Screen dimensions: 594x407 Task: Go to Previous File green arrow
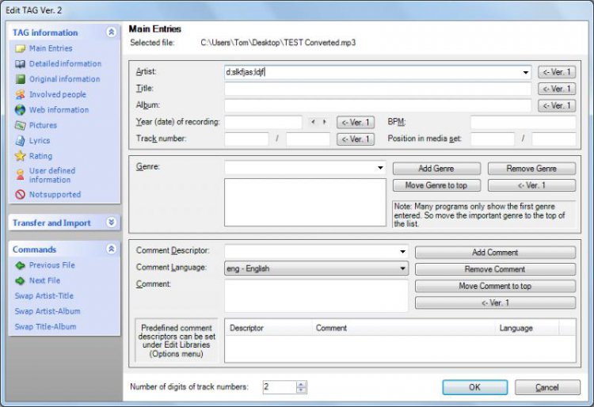click(21, 265)
